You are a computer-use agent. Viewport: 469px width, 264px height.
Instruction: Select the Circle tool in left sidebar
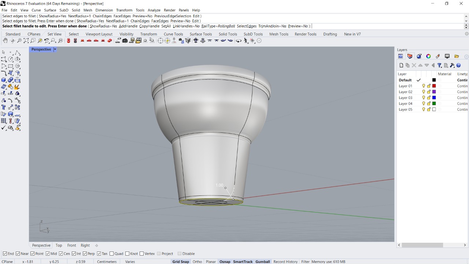pyautogui.click(x=11, y=59)
